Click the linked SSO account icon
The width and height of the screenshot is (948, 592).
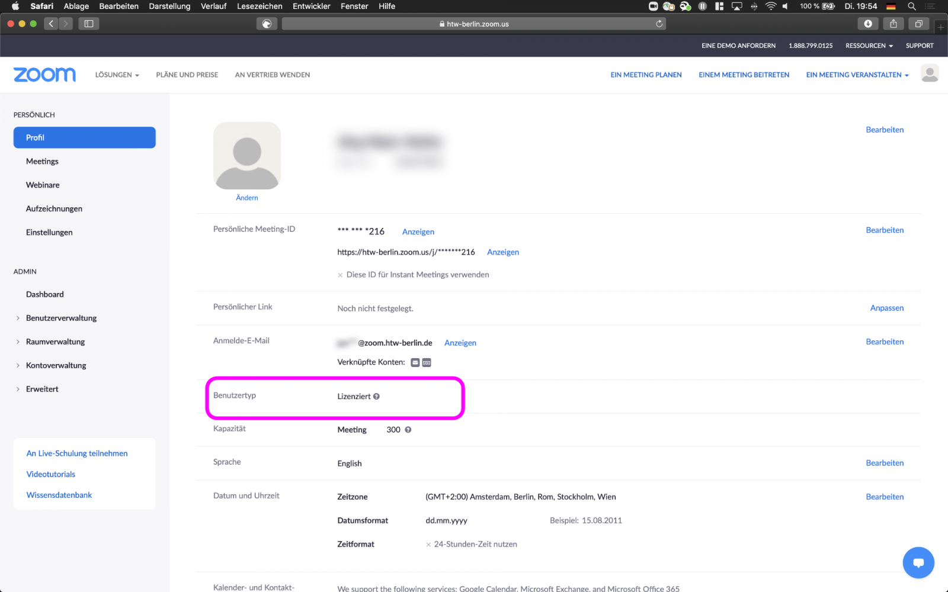[x=427, y=362]
